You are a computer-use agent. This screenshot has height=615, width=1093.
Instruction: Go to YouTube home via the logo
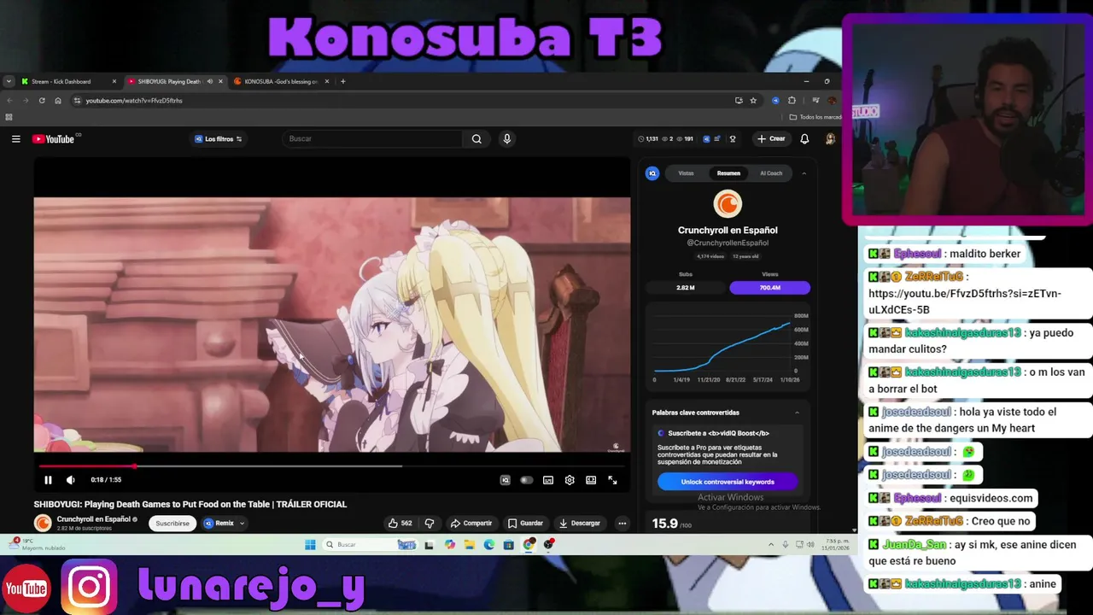click(56, 139)
